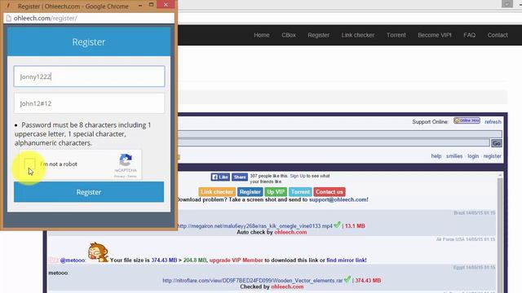Open Torrent in the top navigation
Screen dimensions: 522x293
click(396, 35)
